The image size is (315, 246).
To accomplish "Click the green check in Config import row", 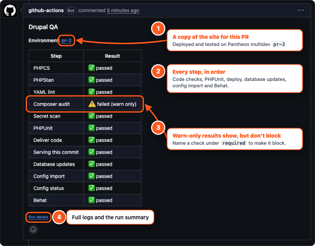I will pyautogui.click(x=92, y=176).
